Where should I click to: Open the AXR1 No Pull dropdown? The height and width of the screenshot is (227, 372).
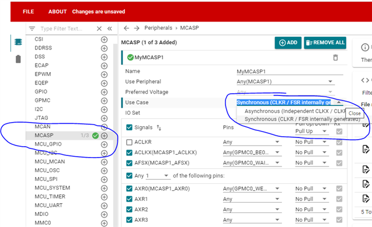[x=312, y=199]
